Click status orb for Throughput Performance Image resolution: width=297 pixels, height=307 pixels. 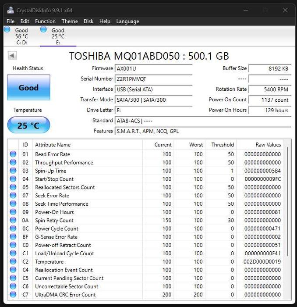(x=13, y=162)
